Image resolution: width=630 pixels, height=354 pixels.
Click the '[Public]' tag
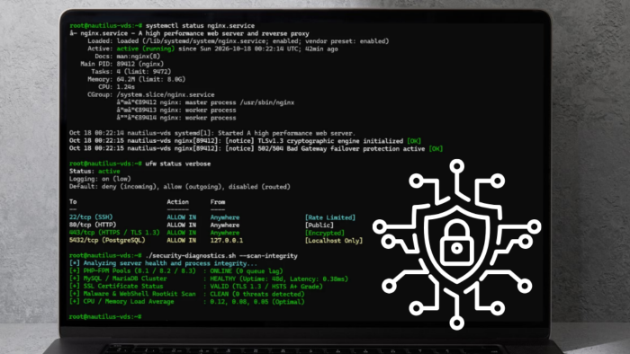tap(319, 225)
